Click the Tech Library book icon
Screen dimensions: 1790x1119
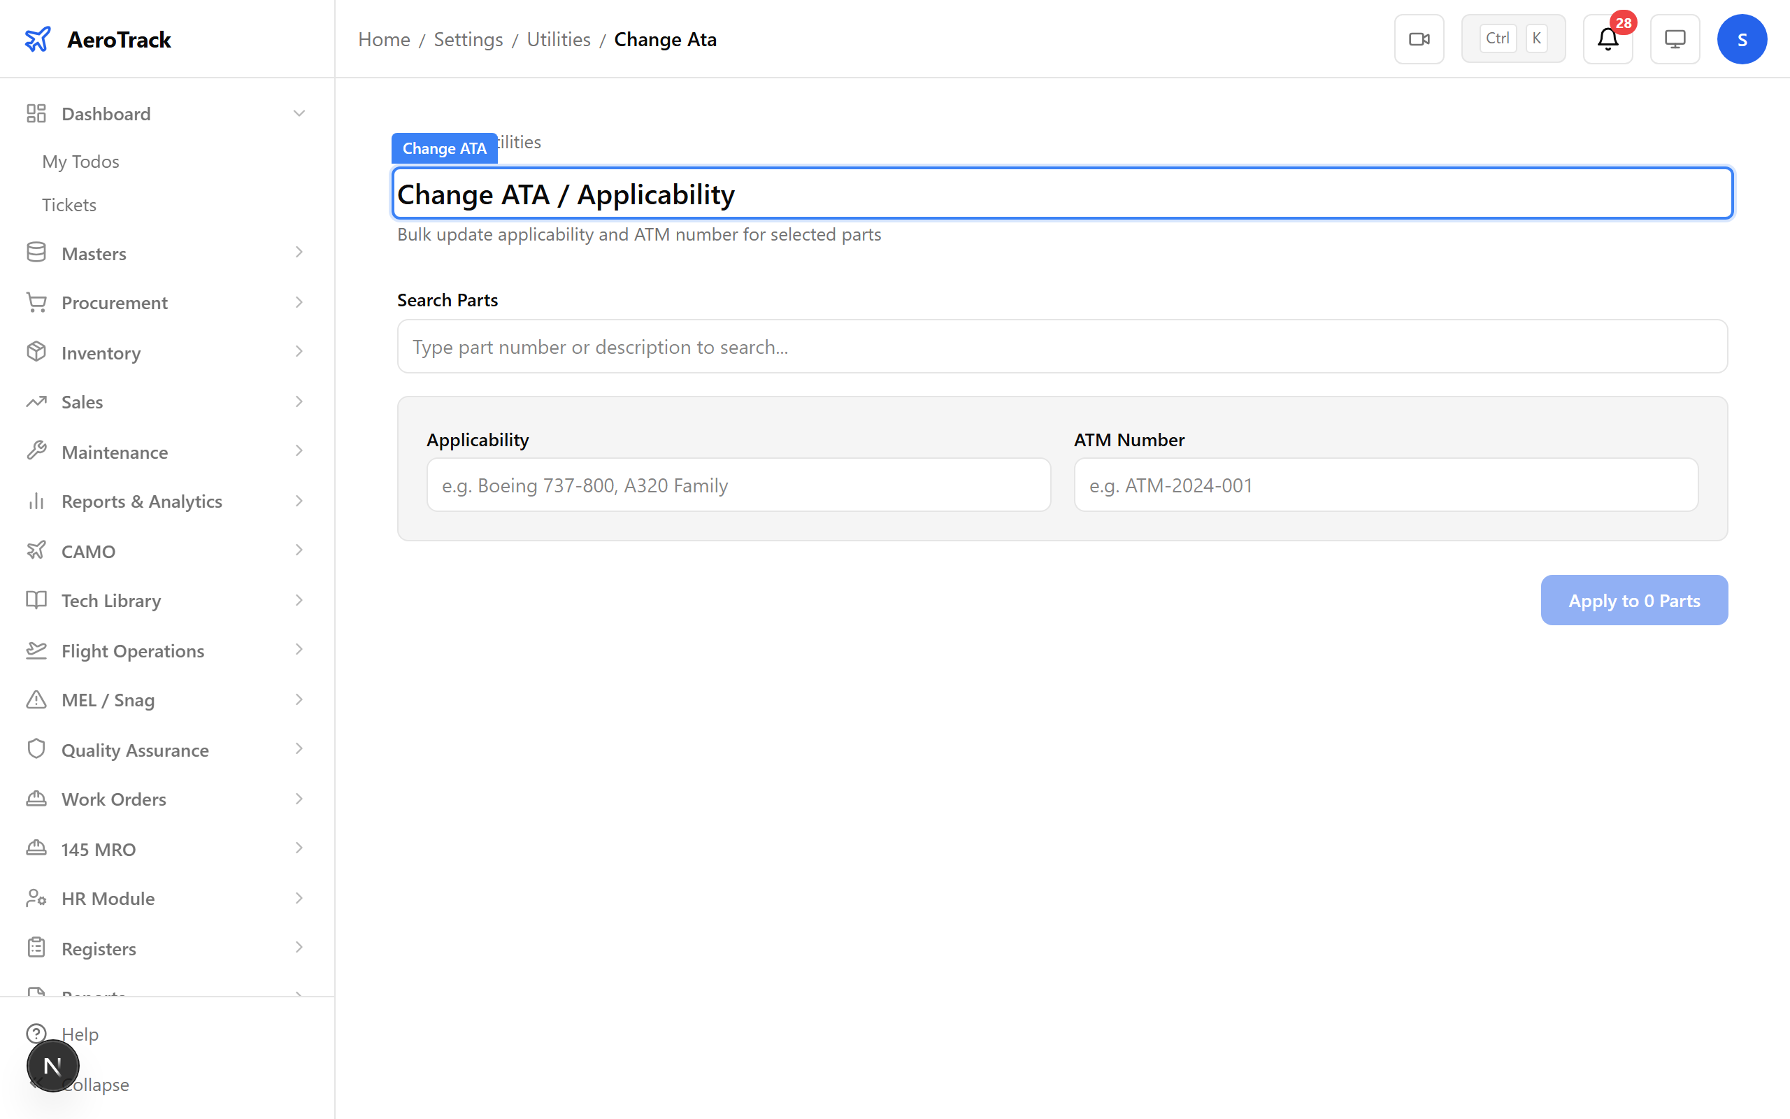tap(36, 600)
